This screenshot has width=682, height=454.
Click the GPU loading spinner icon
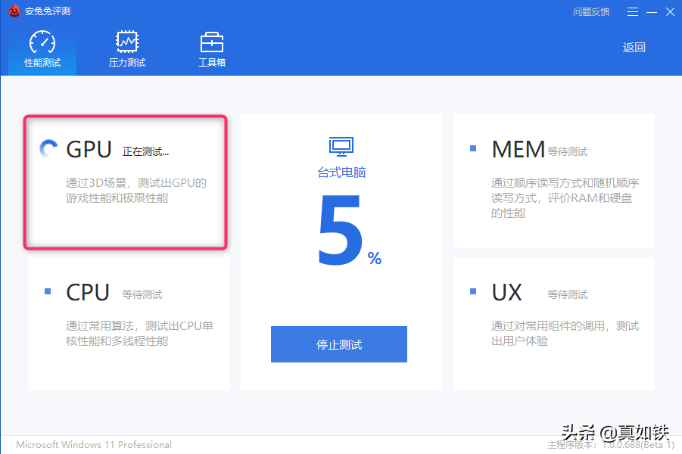48,150
